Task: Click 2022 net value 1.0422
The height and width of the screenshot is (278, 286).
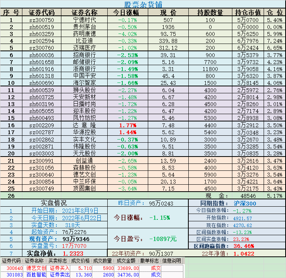Action: pyautogui.click(x=244, y=254)
